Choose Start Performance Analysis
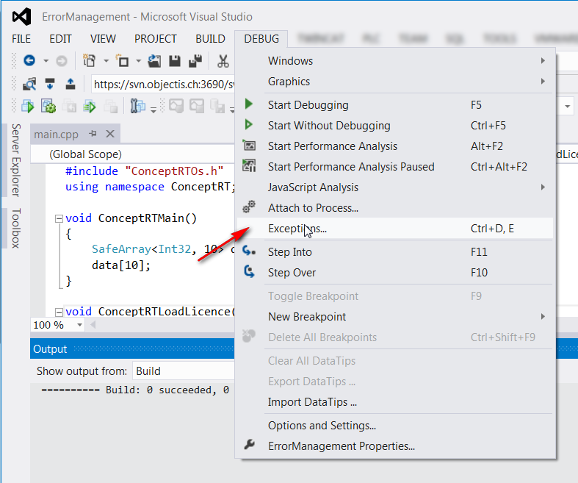 (395, 146)
